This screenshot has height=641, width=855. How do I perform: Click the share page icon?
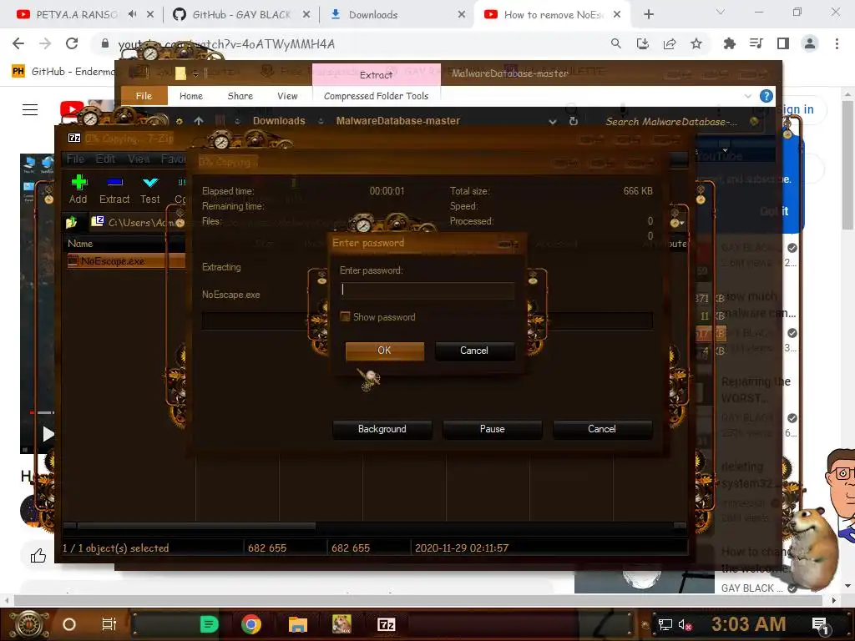coord(670,43)
